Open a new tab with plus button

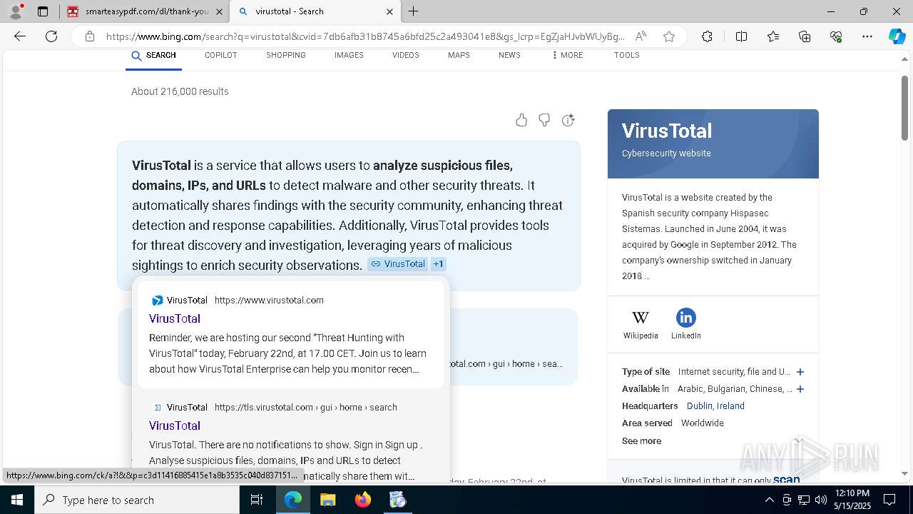pyautogui.click(x=414, y=11)
